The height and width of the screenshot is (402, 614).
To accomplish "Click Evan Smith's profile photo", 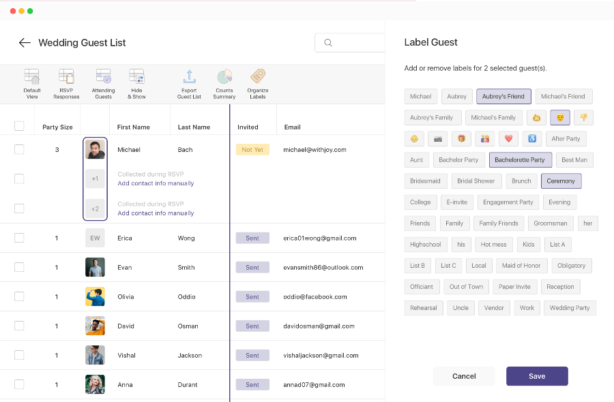I will point(95,267).
